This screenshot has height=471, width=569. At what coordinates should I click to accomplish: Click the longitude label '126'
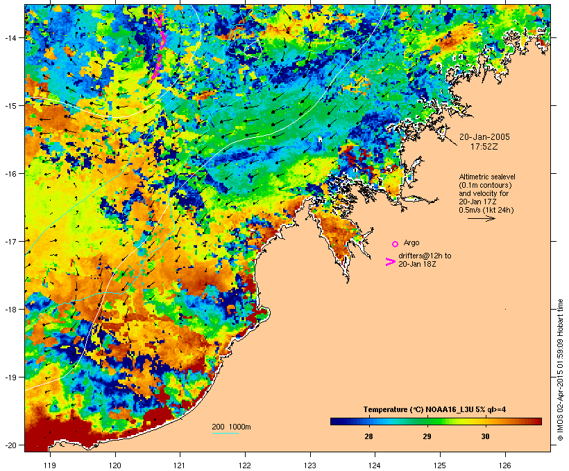point(505,465)
